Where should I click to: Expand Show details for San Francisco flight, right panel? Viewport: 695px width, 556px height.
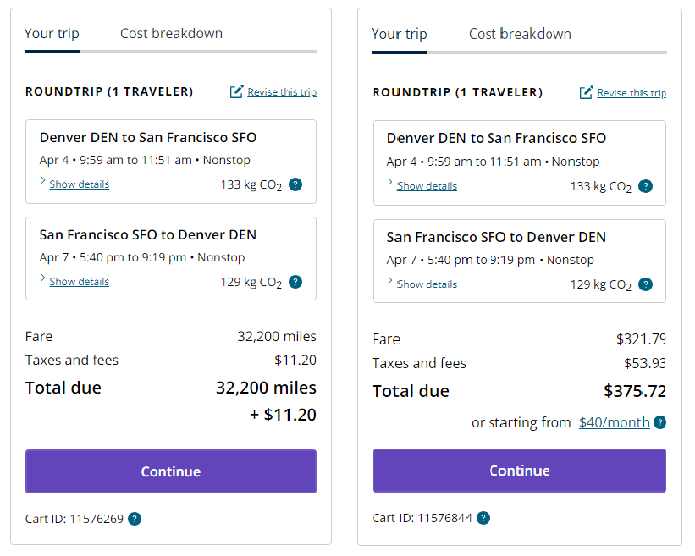pyautogui.click(x=427, y=284)
